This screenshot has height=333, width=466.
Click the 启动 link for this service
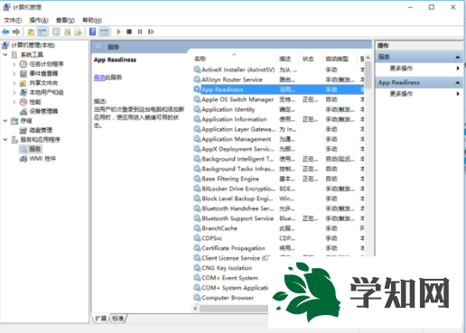pos(99,78)
